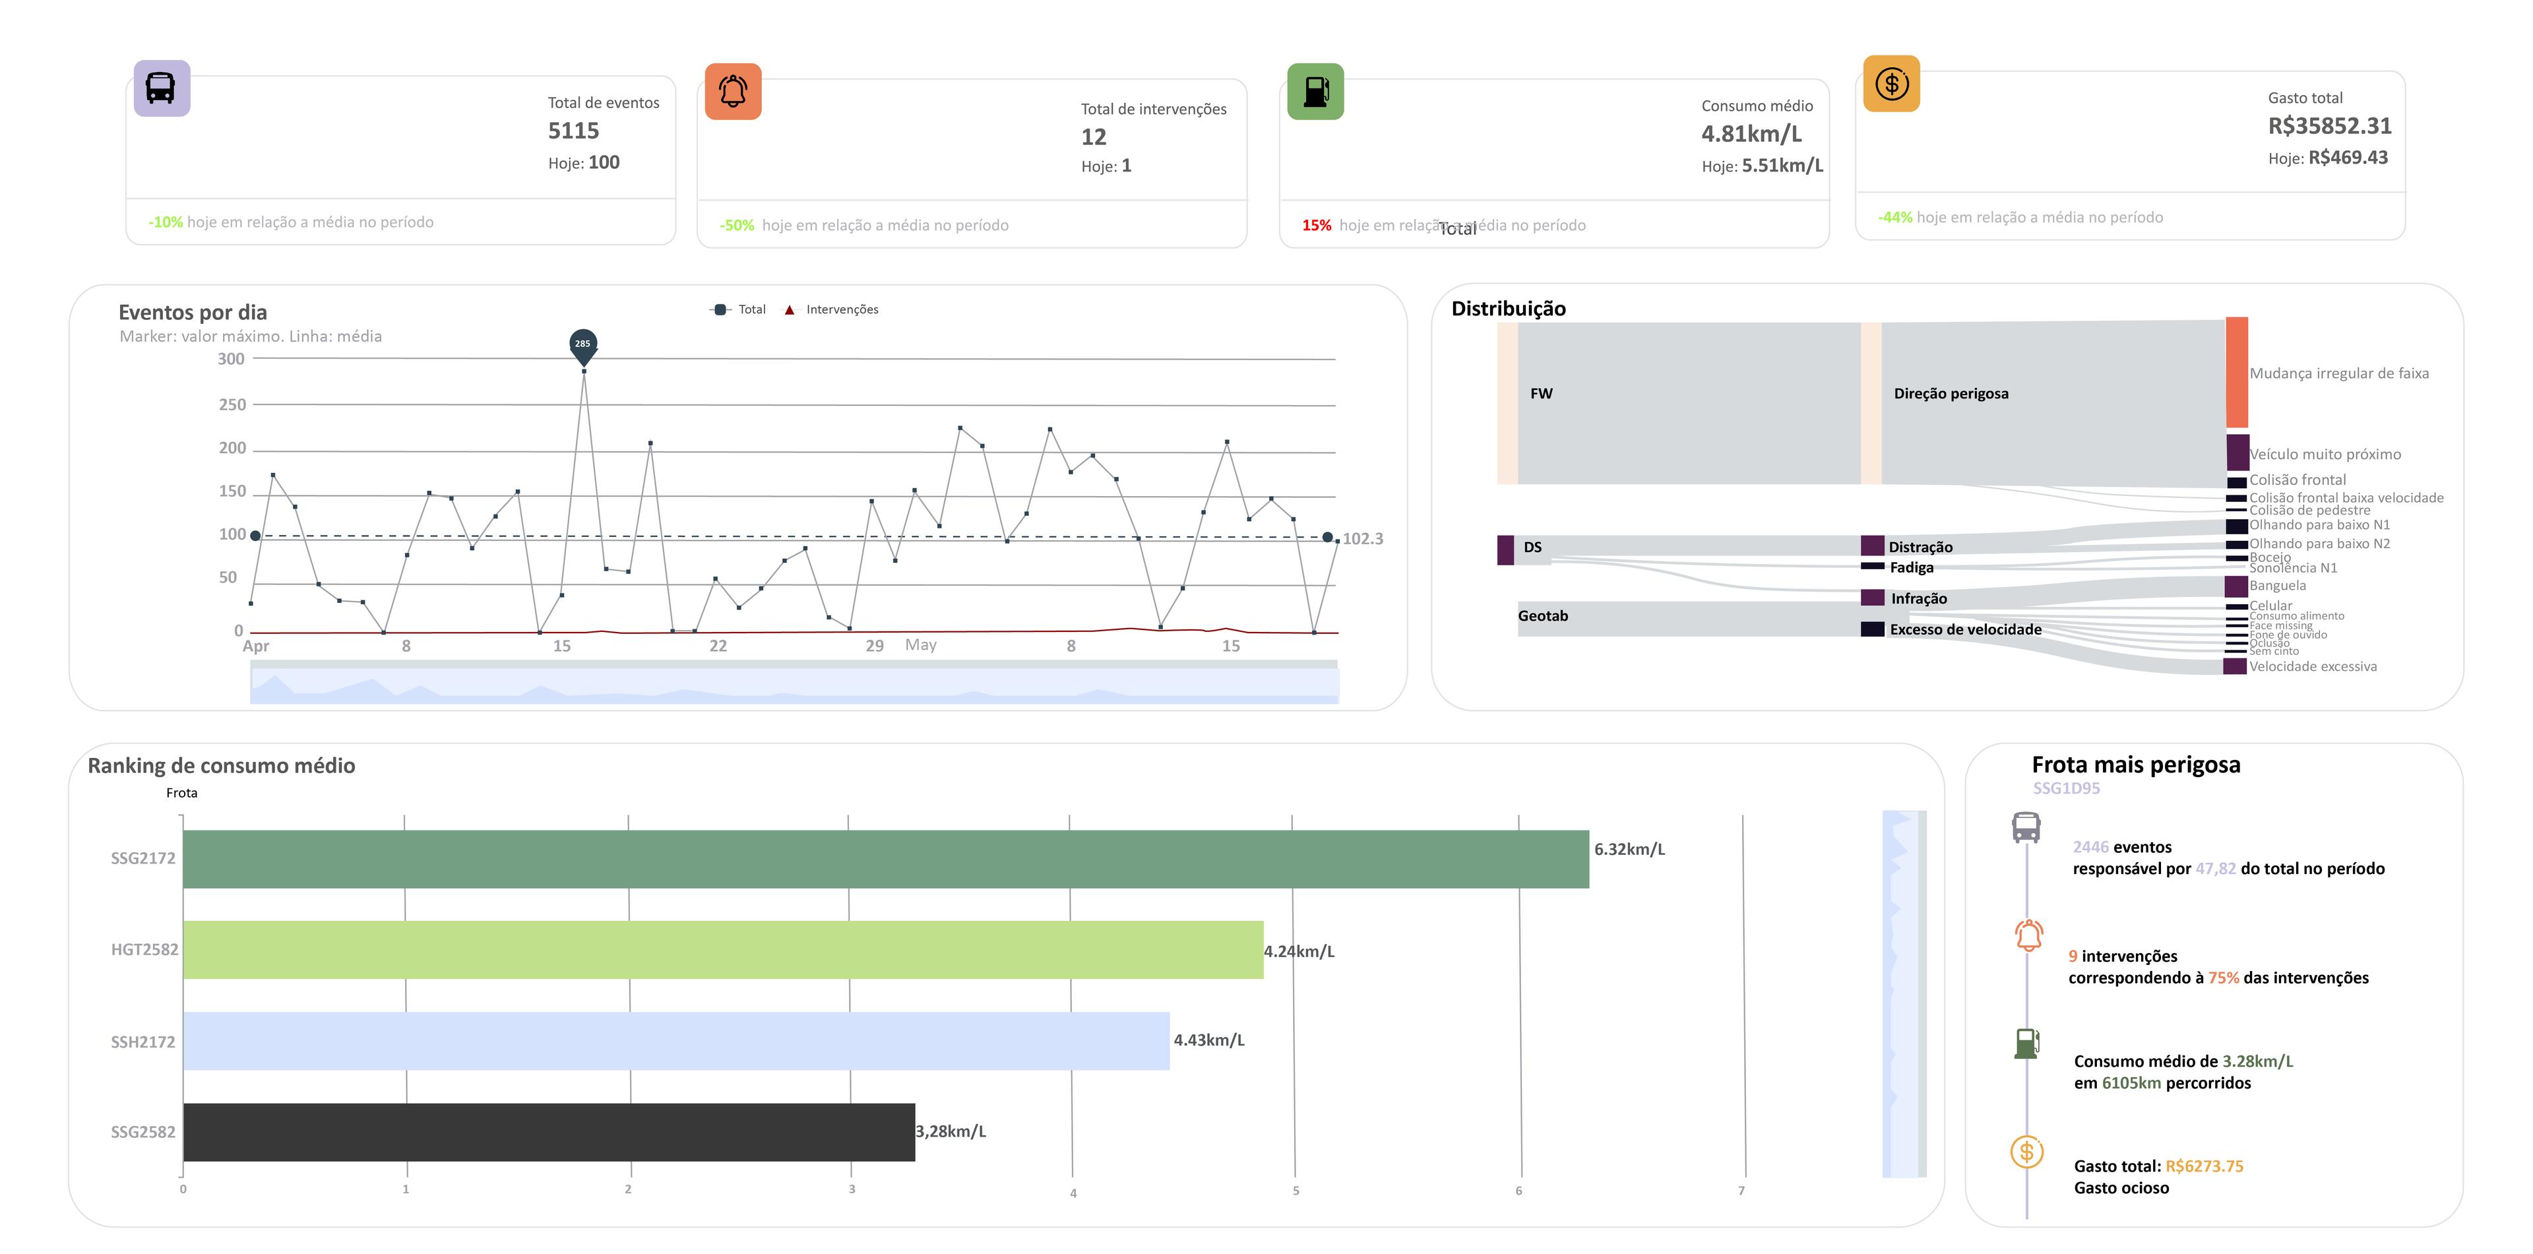Click the yellow dollar coin icon
The width and height of the screenshot is (2533, 1254).
click(1891, 84)
